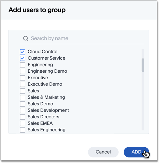Check the Engineering checkbox

[22, 65]
